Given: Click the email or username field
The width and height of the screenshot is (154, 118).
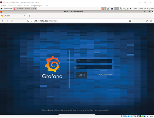Looking at the screenshot, I should click(94, 61).
